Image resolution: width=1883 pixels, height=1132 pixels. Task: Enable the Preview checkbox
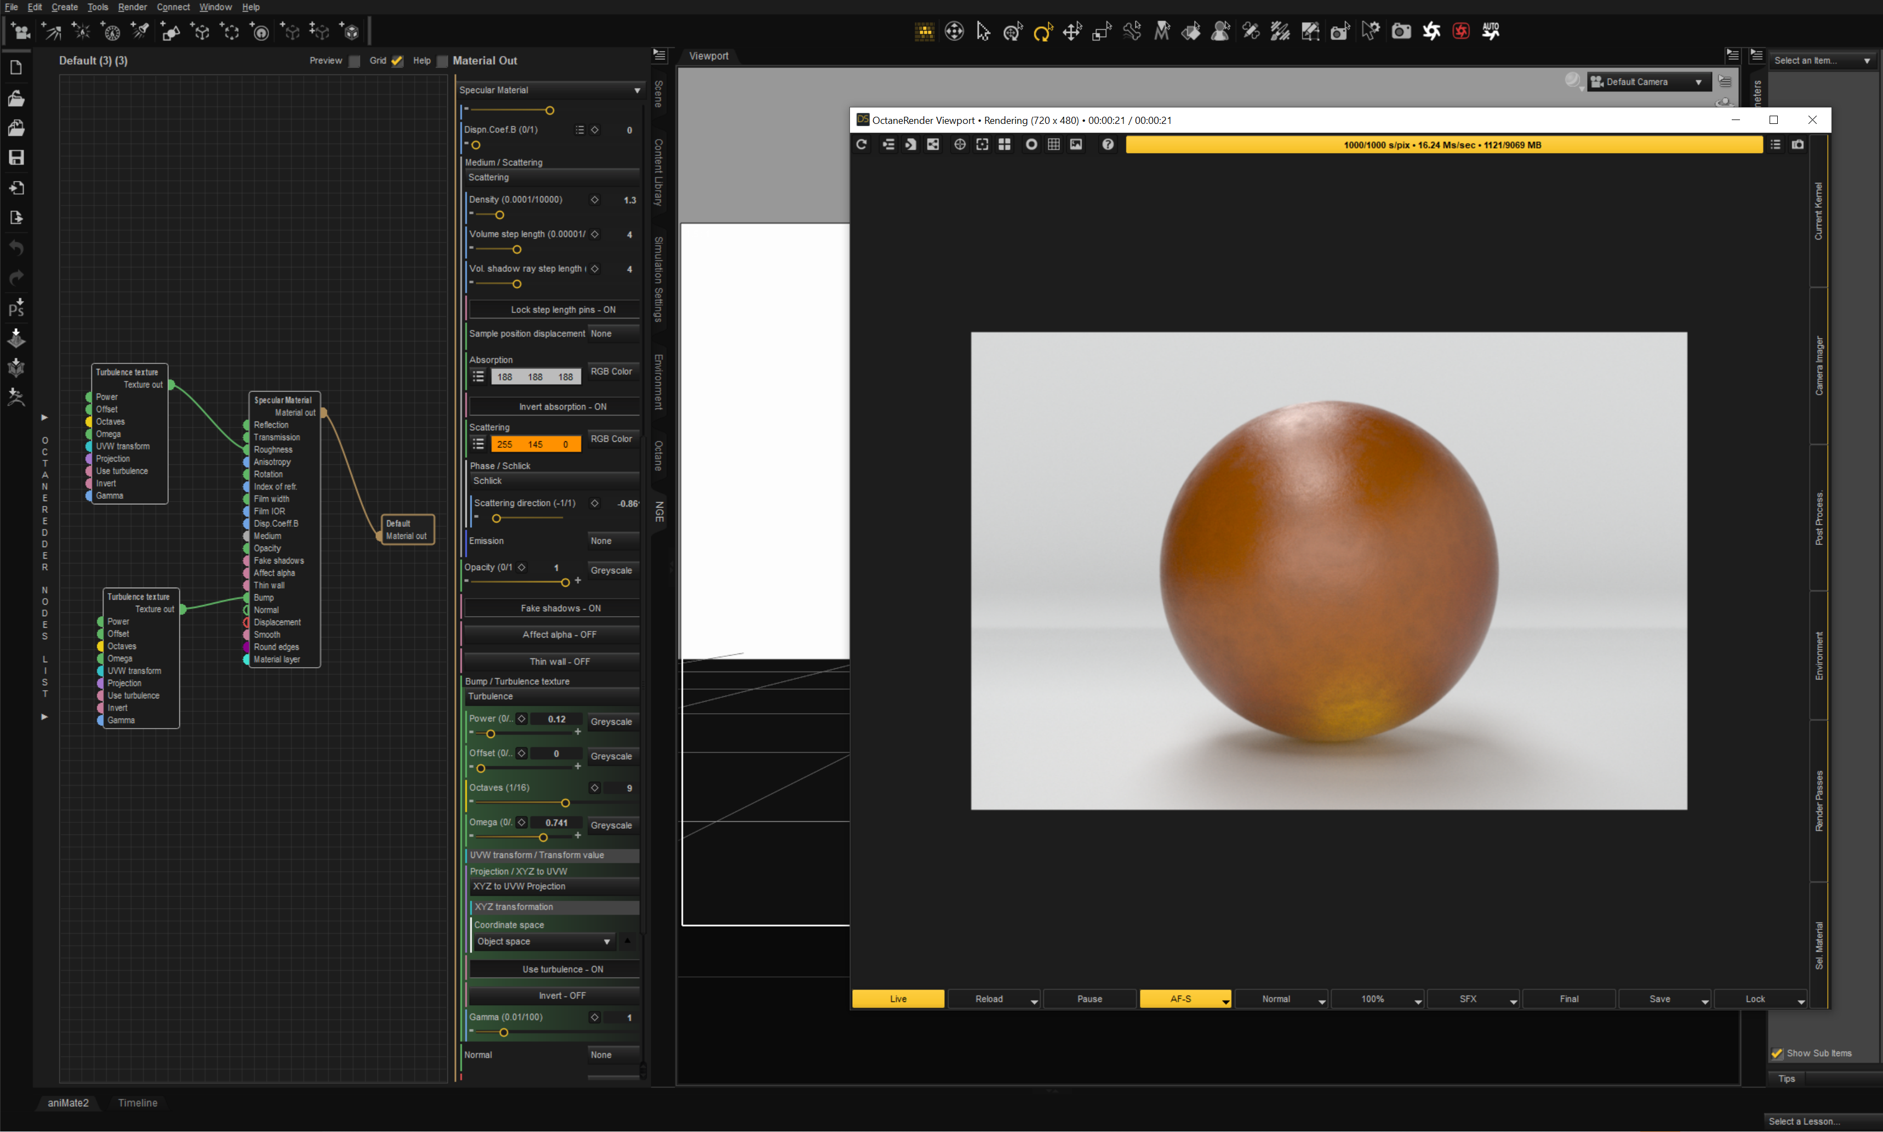[355, 61]
